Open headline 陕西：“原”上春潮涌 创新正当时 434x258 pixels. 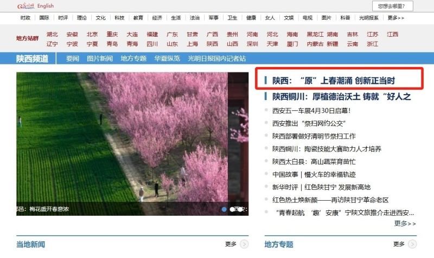point(334,81)
